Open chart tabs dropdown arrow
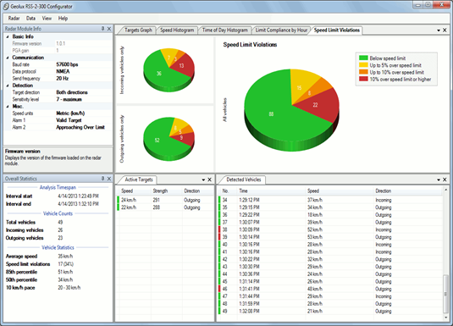Image resolution: width=453 pixels, height=326 pixels. click(x=439, y=30)
